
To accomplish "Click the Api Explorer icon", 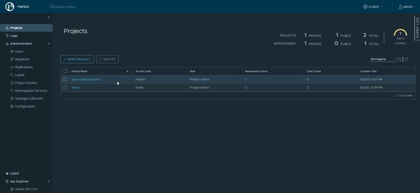I will pos(7,181).
